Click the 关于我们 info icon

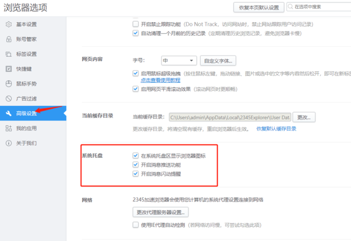tap(9, 143)
